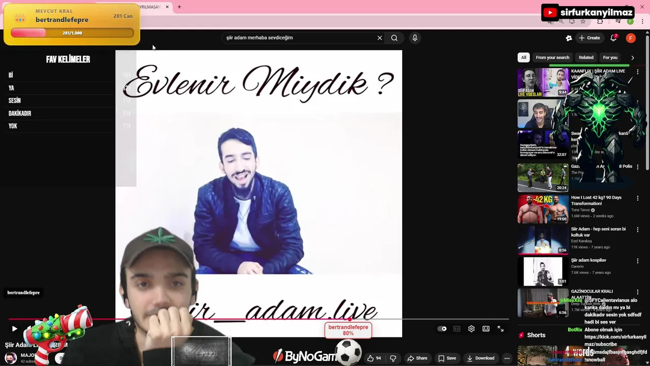This screenshot has height=366, width=650.
Task: Toggle closed captions in the player
Action: pos(457,329)
